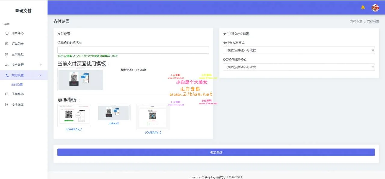The width and height of the screenshot is (385, 179).
Task: Click the LOVEPAY_2 template name link
Action: [x=153, y=133]
